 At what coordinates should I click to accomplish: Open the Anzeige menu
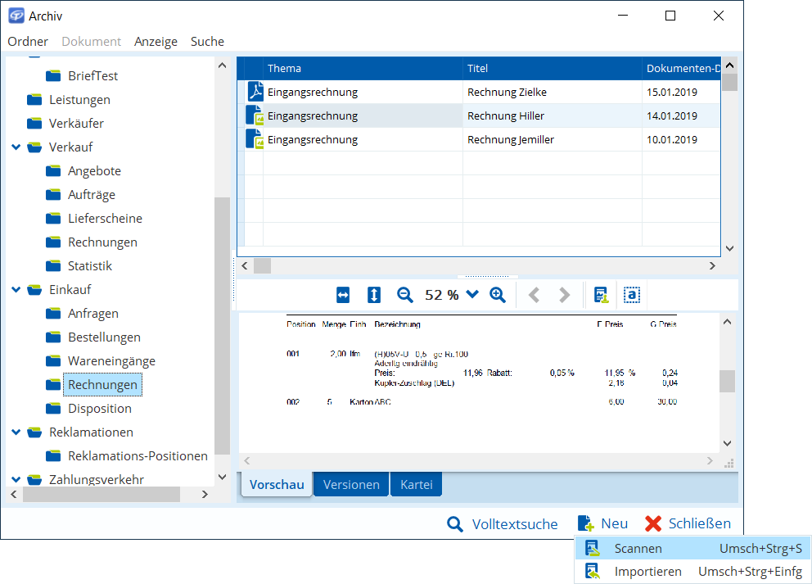click(156, 41)
